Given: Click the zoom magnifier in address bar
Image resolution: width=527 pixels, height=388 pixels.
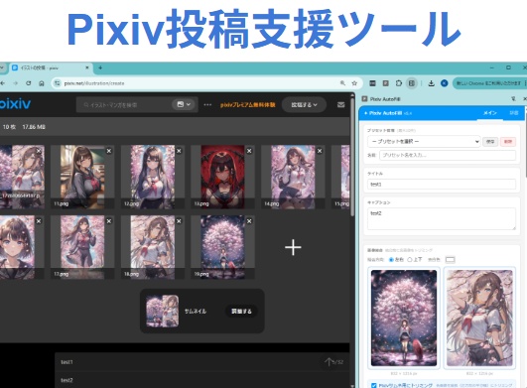Looking at the screenshot, I should pyautogui.click(x=342, y=83).
